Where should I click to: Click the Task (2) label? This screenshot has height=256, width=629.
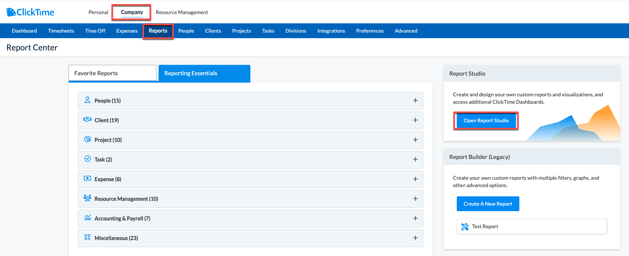(x=103, y=160)
